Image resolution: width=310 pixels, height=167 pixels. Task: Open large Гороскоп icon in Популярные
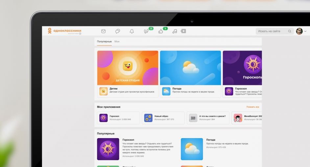108,149
